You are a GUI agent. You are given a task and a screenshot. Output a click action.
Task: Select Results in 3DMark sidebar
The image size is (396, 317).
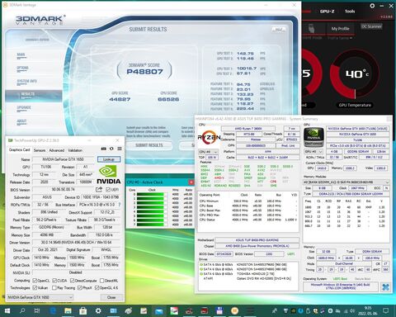point(34,96)
